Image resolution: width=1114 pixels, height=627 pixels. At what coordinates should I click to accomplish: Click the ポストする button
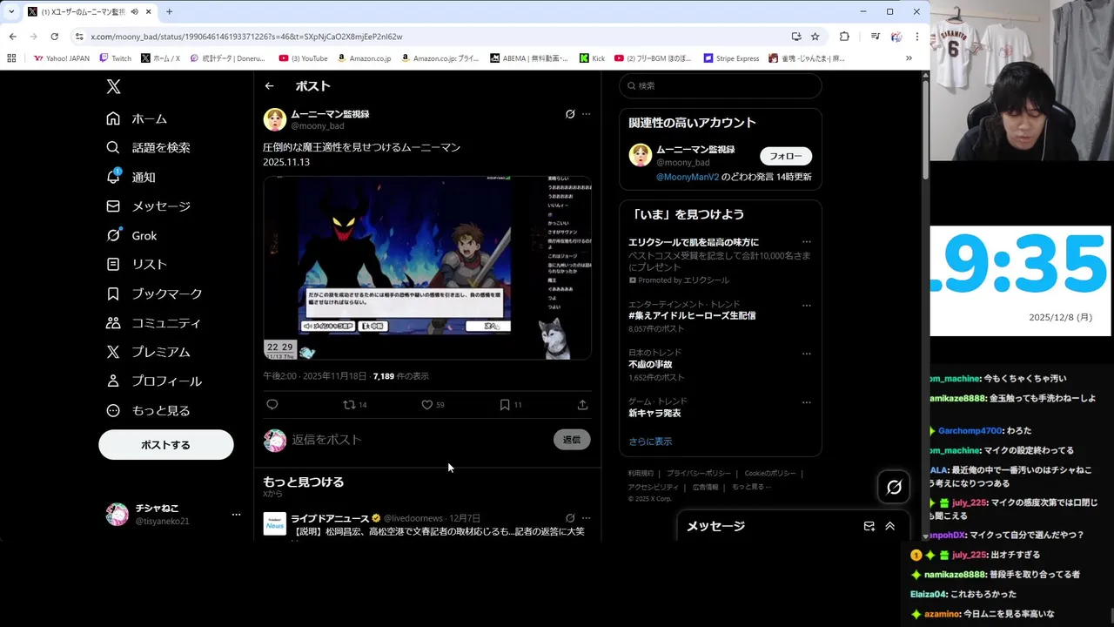click(x=165, y=444)
